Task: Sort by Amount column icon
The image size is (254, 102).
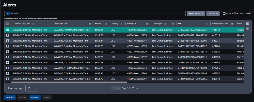Action: point(106,24)
